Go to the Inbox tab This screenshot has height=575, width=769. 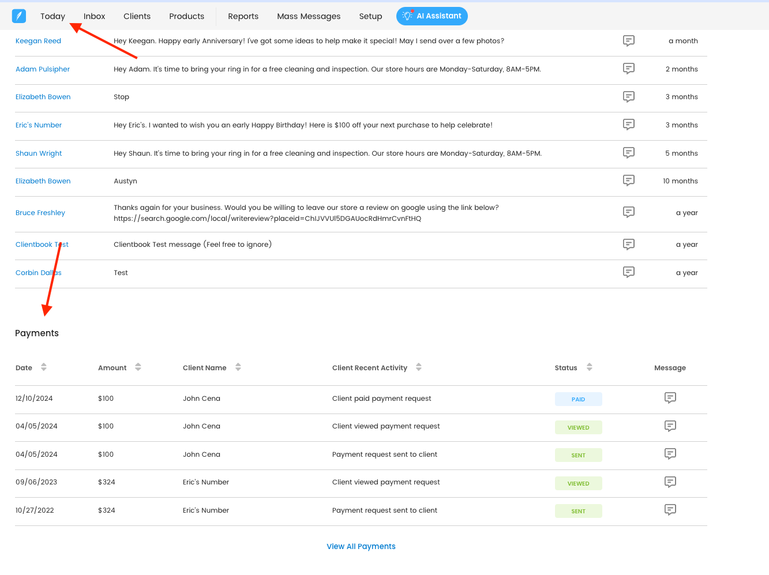(x=94, y=16)
